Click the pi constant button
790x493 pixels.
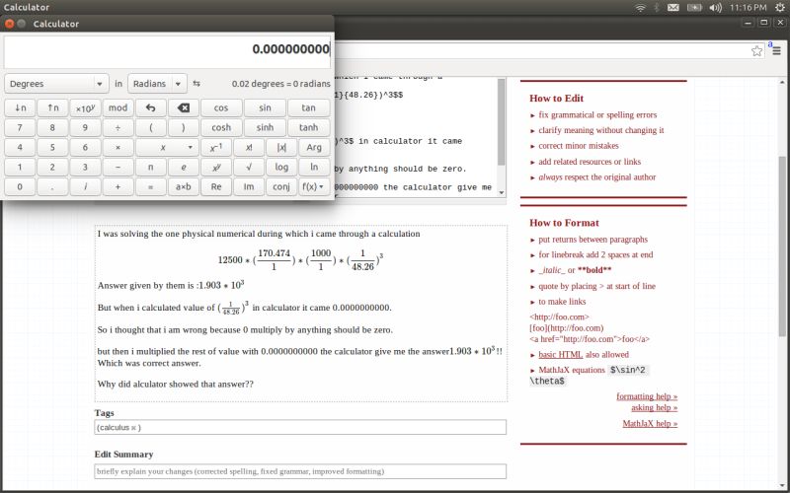(151, 167)
